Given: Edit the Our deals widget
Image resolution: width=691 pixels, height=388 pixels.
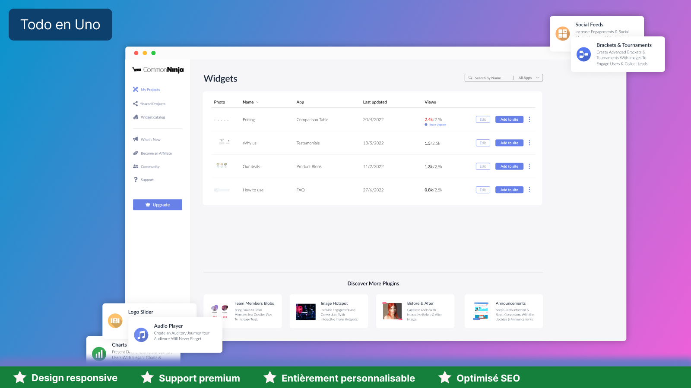Looking at the screenshot, I should [x=483, y=166].
